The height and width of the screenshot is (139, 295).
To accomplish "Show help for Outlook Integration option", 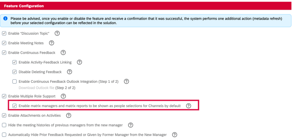I will [x=126, y=81].
